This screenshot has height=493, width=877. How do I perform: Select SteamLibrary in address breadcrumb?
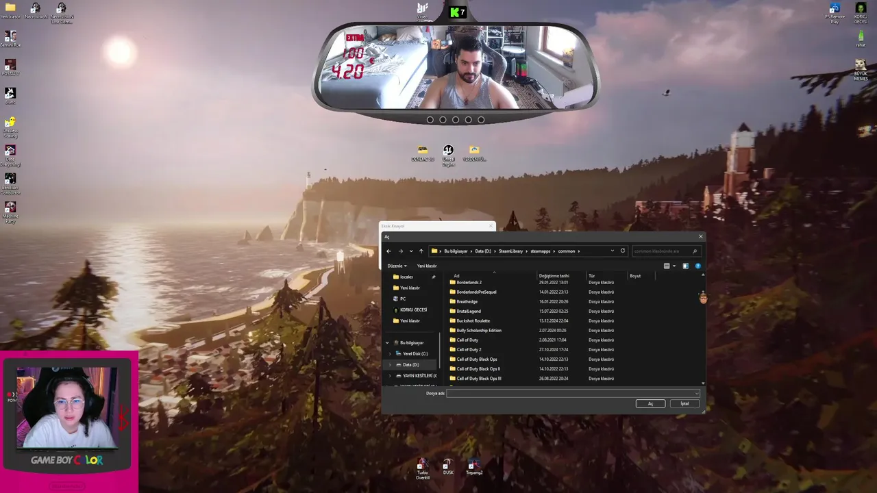510,251
